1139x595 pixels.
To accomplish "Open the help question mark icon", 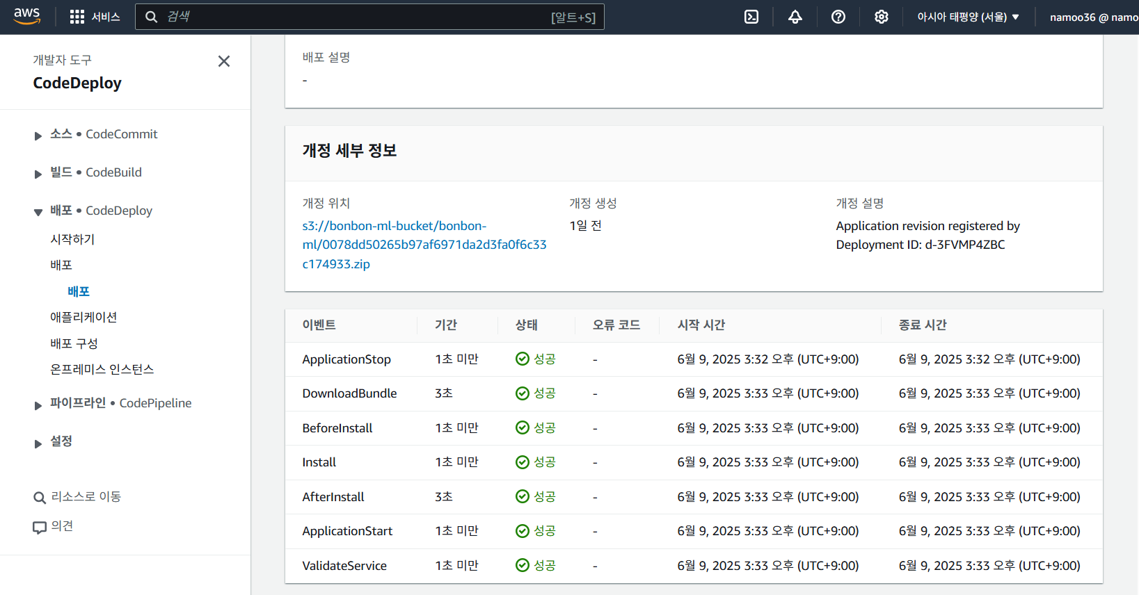I will pyautogui.click(x=838, y=17).
